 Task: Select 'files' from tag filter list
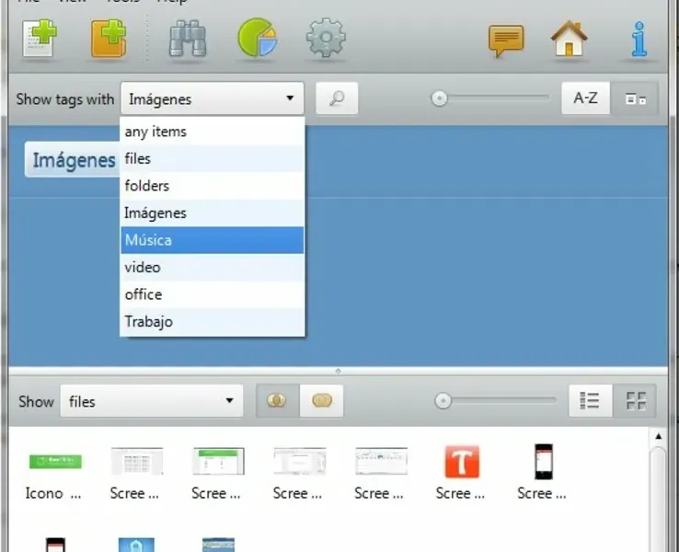(213, 158)
